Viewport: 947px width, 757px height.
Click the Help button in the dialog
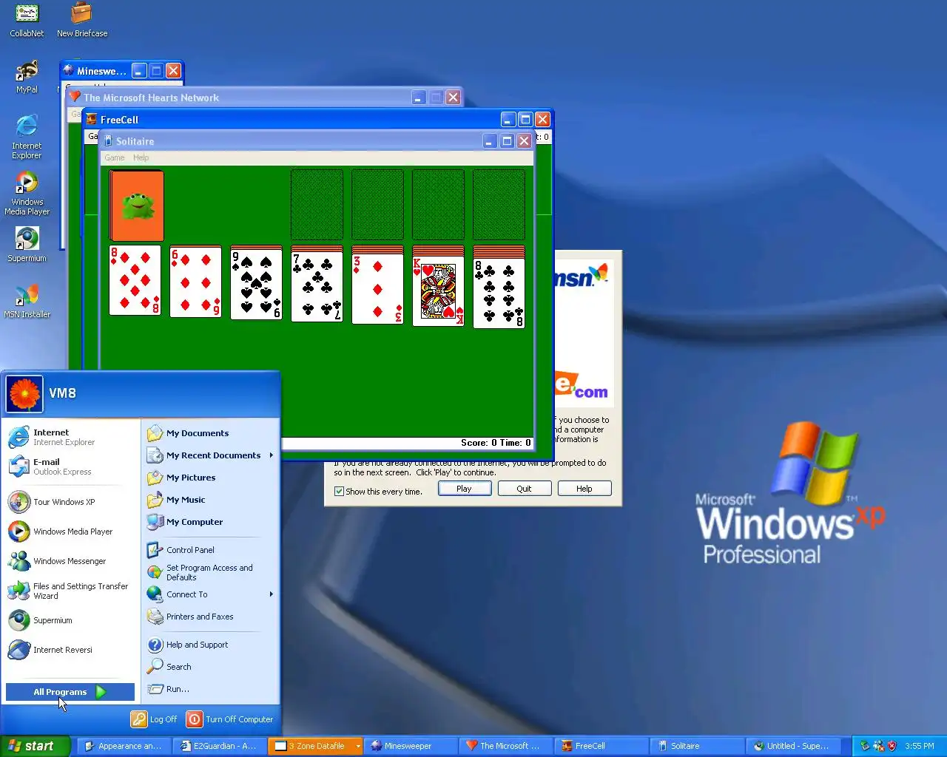pyautogui.click(x=584, y=489)
